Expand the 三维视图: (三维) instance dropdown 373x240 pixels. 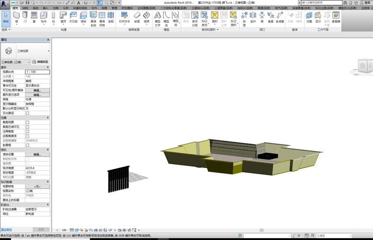tap(29, 62)
